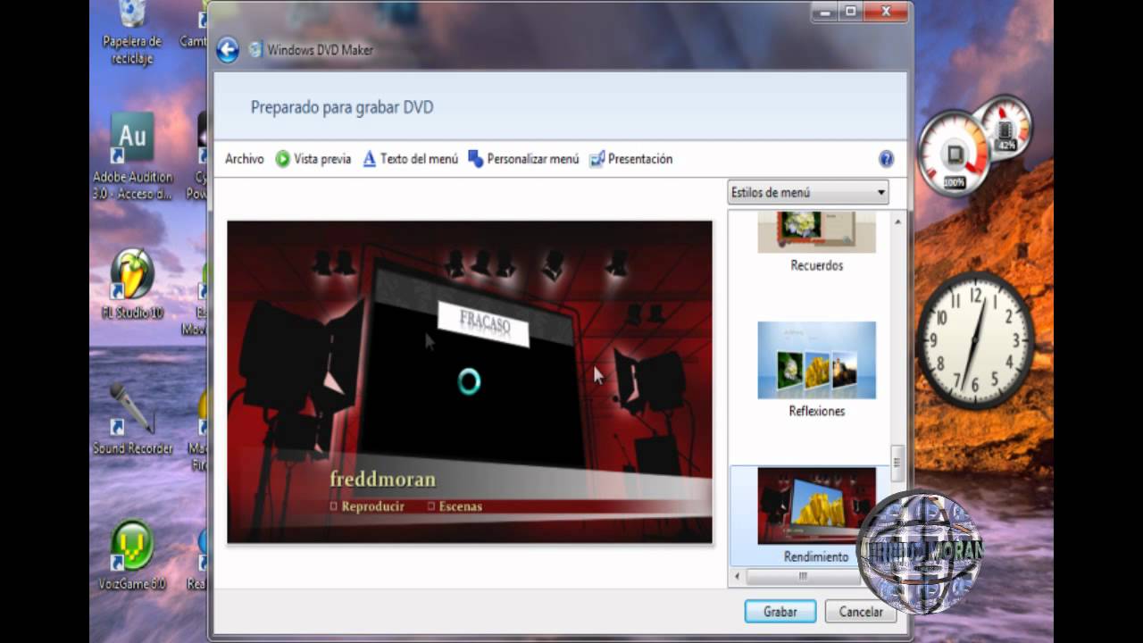Select the Rendimiento menu style thumbnail
The image size is (1143, 643).
tap(817, 505)
